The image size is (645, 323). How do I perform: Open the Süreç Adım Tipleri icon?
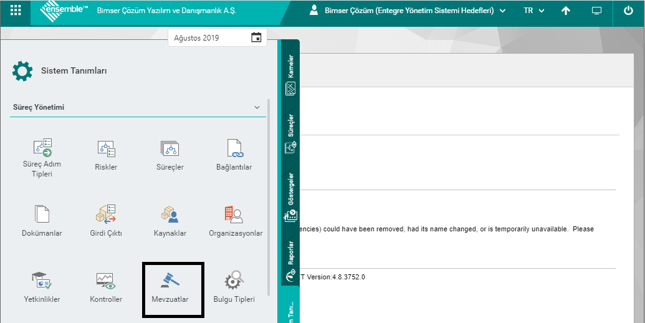pos(42,148)
